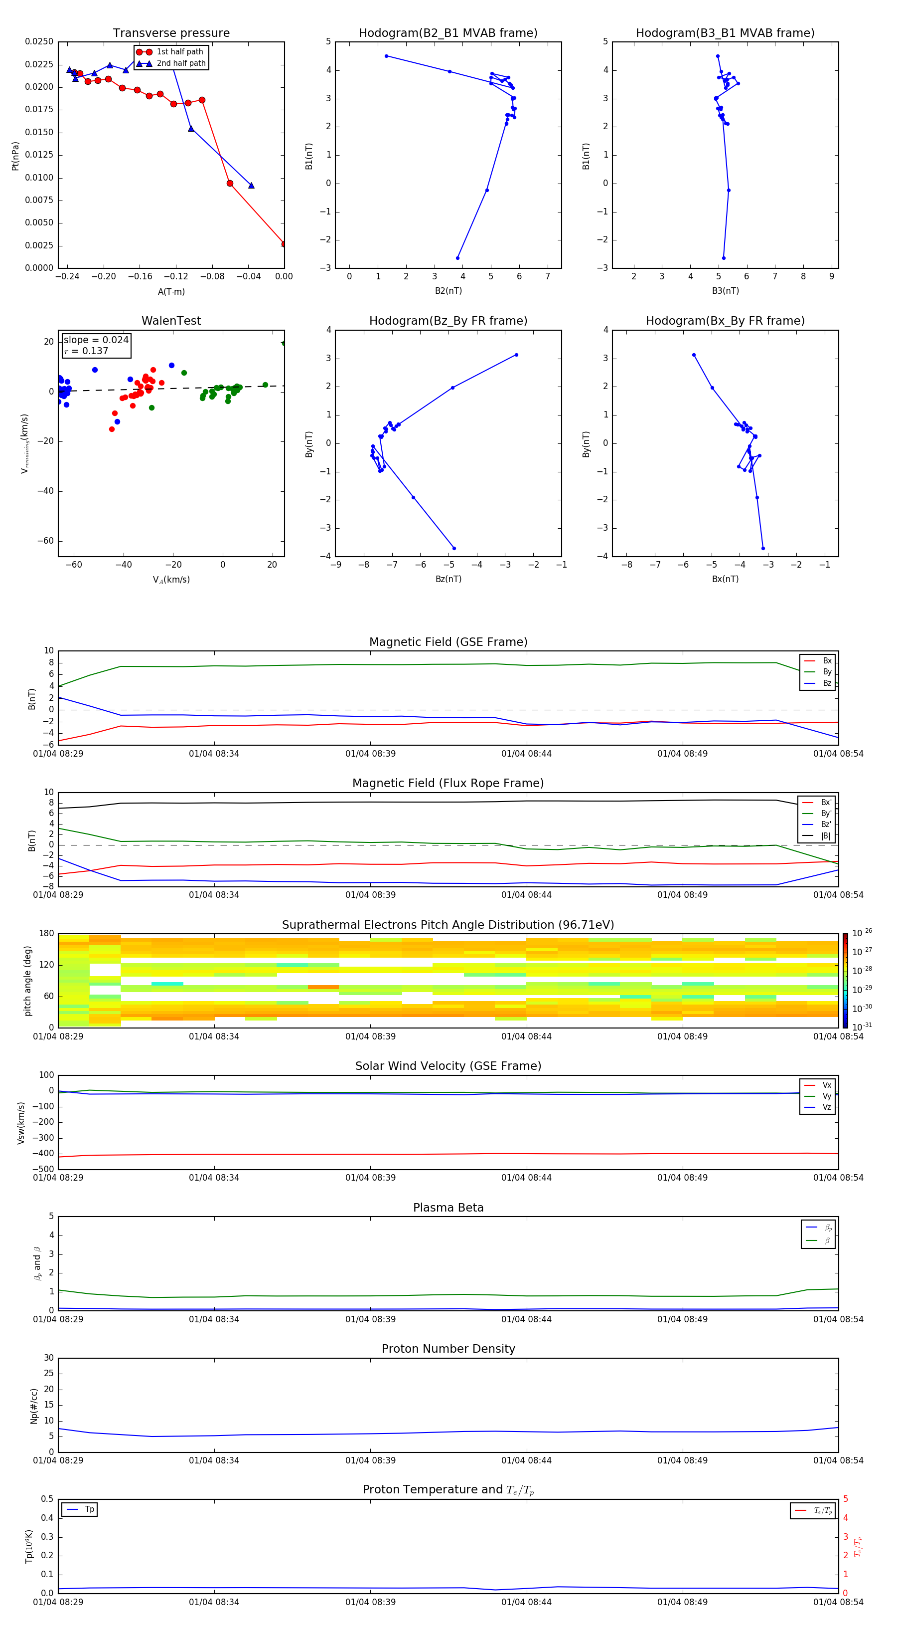Click the '2nd half path' legend entry
The width and height of the screenshot is (897, 1646).
point(171,63)
